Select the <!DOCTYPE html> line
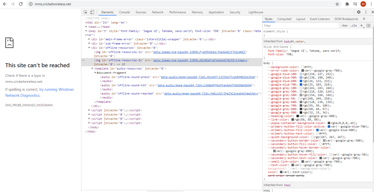The height and width of the screenshot is (192, 374). click(97, 18)
